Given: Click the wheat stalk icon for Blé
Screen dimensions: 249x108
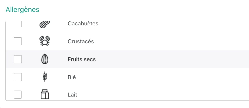Looking at the screenshot, I should 44,77.
